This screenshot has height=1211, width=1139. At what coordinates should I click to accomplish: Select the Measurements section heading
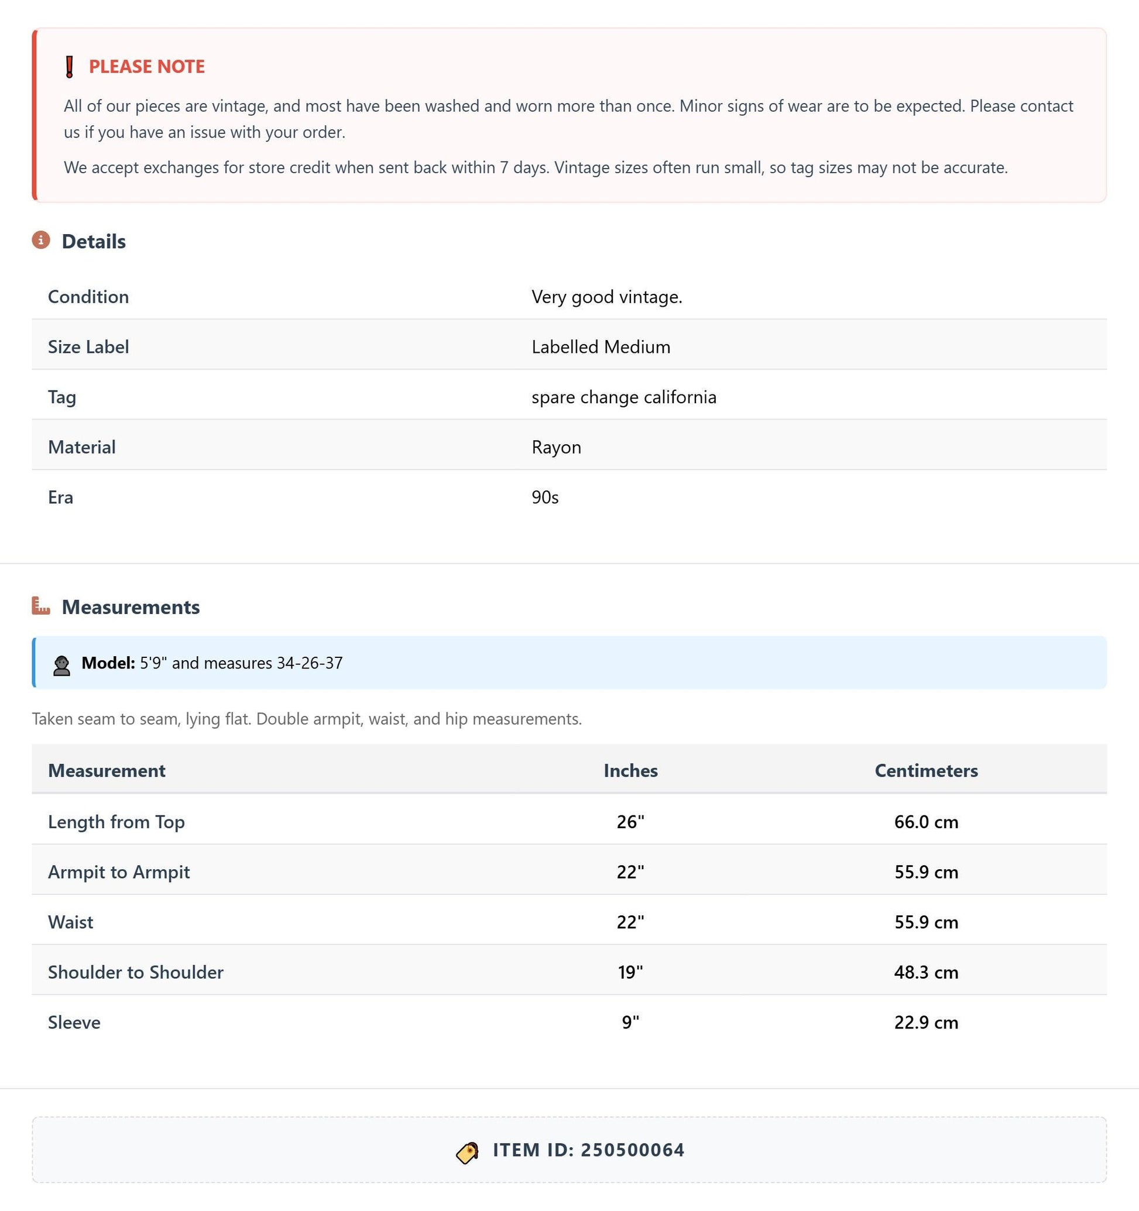tap(131, 607)
